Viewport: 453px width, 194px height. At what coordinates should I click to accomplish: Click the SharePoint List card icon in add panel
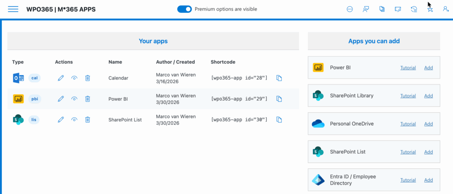pos(318,152)
